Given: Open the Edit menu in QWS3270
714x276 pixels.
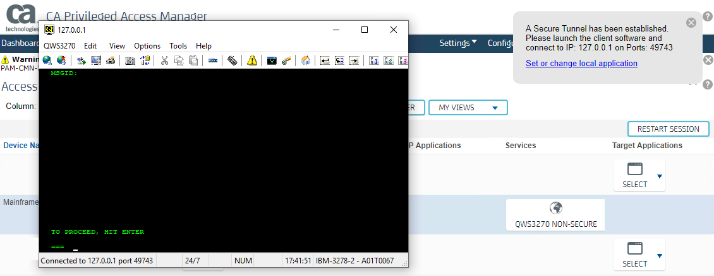Looking at the screenshot, I should tap(90, 46).
